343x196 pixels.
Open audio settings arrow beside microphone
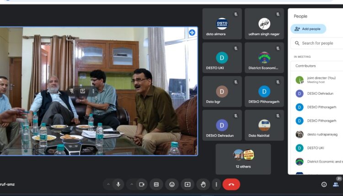tap(108, 184)
